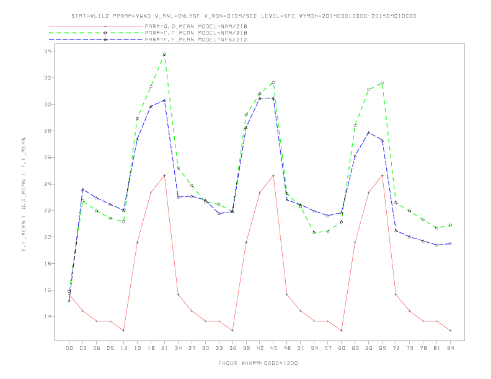Click the rotated y-axis label F.F_MEAN | O.O_MEAN
Image resolution: width=491 pixels, height=379 pixels.
point(24,194)
